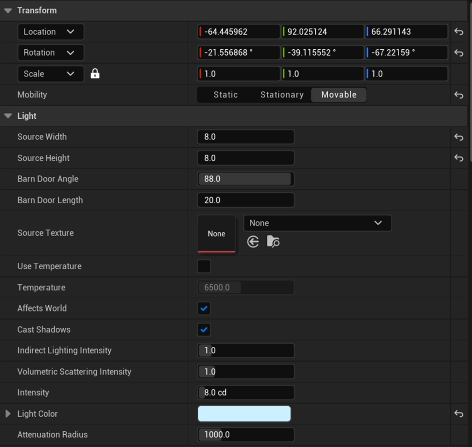Open the Rotation type dropdown
Viewport: 472px width, 447px height.
click(x=51, y=52)
